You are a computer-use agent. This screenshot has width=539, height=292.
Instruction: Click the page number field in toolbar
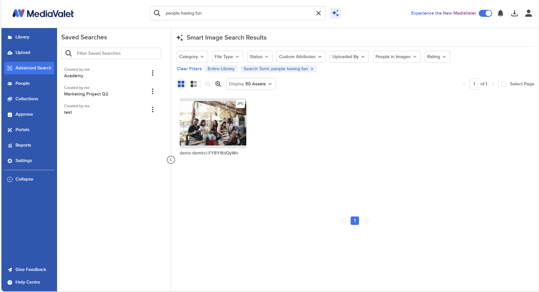474,84
